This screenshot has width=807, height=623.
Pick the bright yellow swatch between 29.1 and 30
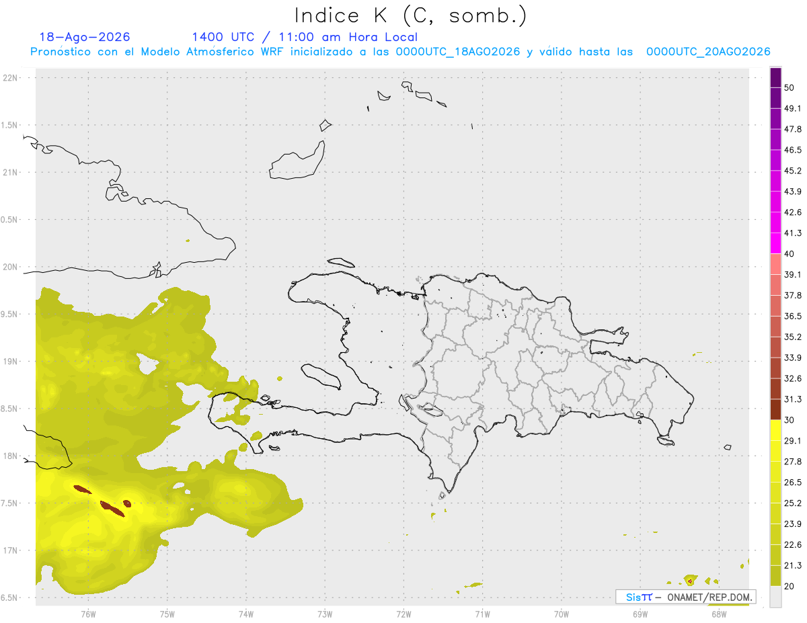click(776, 430)
